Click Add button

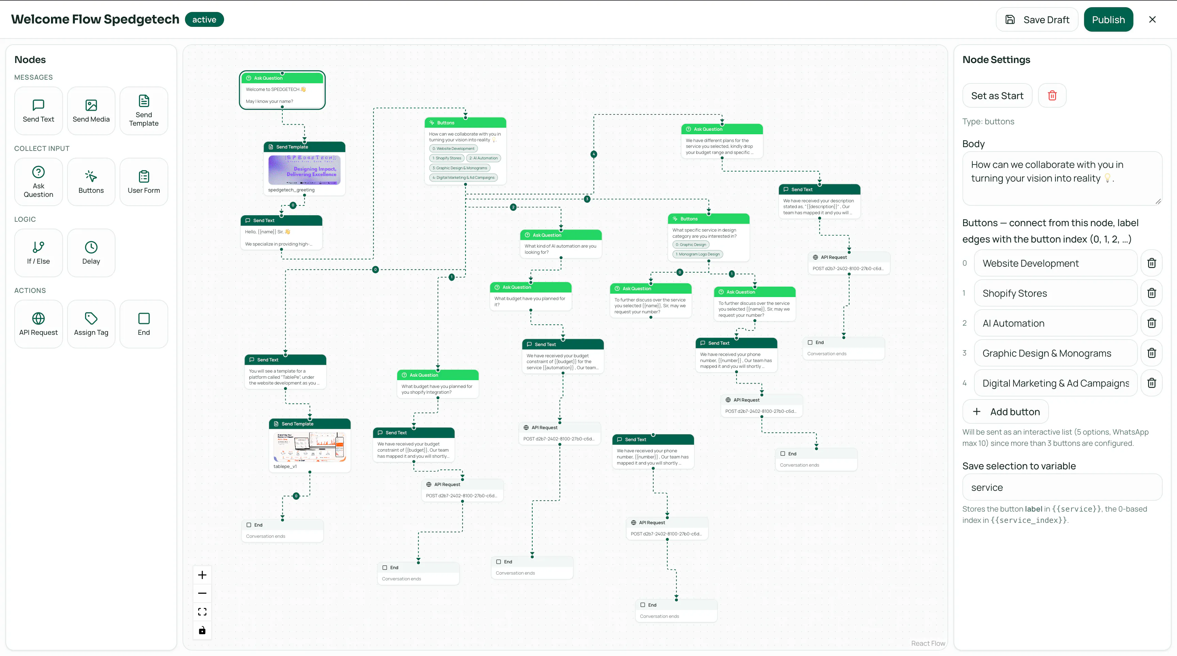coord(1005,411)
